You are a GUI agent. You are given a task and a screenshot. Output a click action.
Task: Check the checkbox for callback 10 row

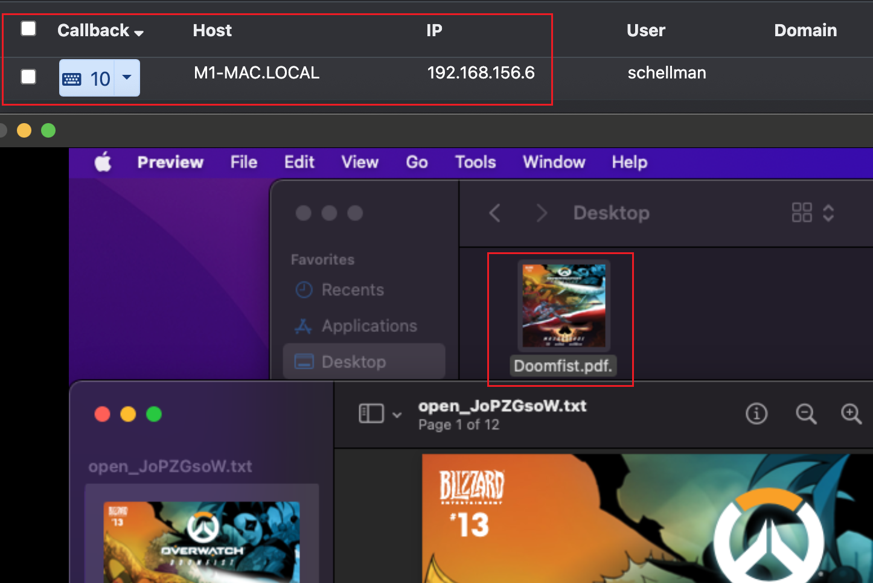click(28, 77)
